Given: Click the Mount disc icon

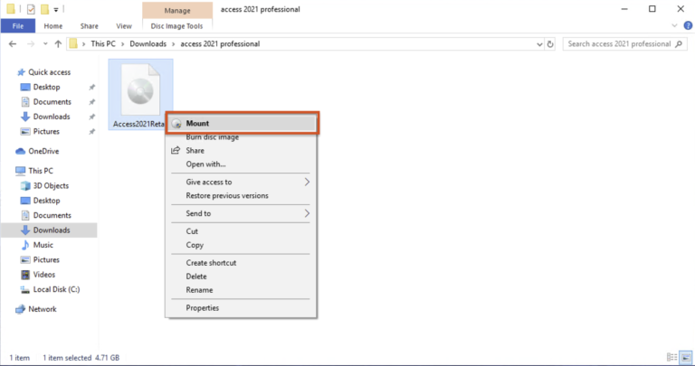Looking at the screenshot, I should tap(176, 124).
